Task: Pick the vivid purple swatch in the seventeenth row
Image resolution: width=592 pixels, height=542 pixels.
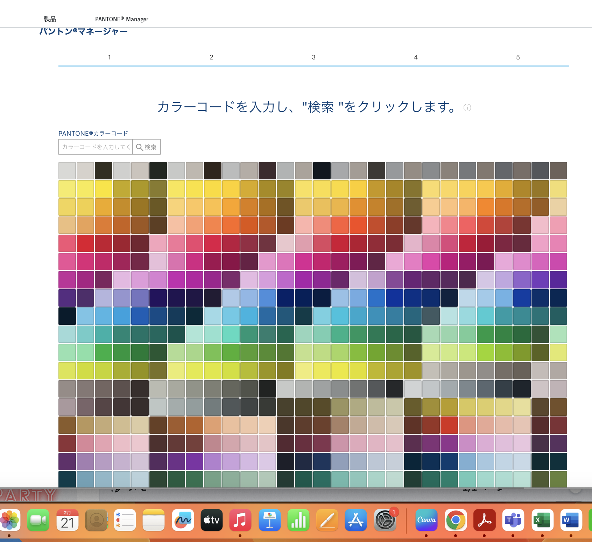Action: tap(195, 462)
